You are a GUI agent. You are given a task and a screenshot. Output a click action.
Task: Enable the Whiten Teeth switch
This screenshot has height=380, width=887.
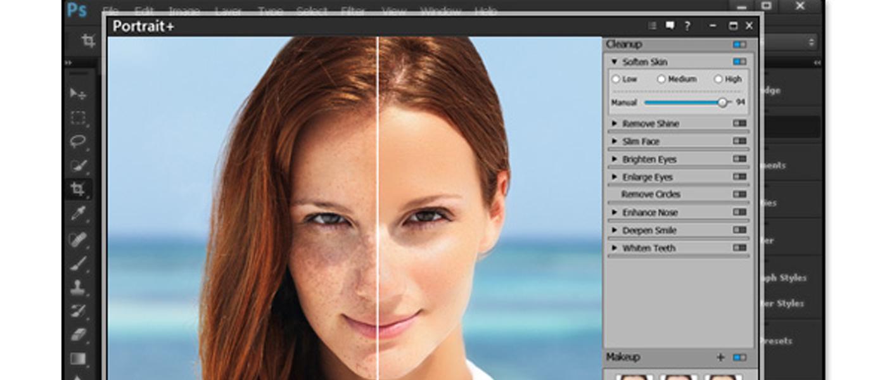coord(739,248)
